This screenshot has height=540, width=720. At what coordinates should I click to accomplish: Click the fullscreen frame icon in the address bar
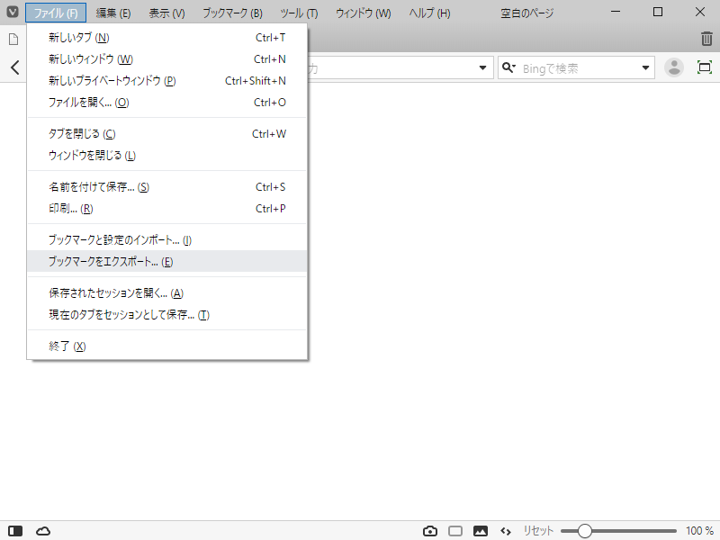pos(705,67)
